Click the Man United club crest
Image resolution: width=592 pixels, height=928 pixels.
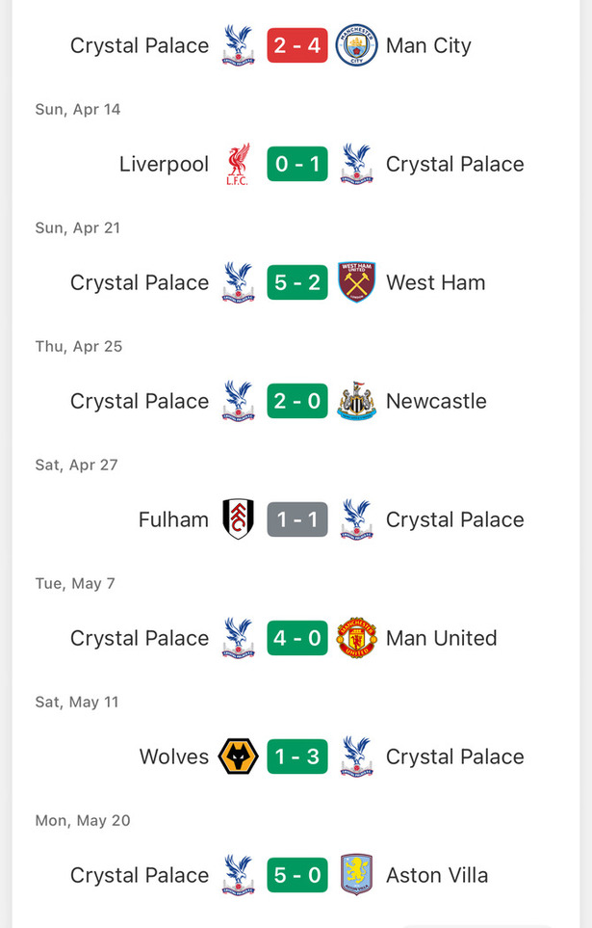tap(356, 638)
